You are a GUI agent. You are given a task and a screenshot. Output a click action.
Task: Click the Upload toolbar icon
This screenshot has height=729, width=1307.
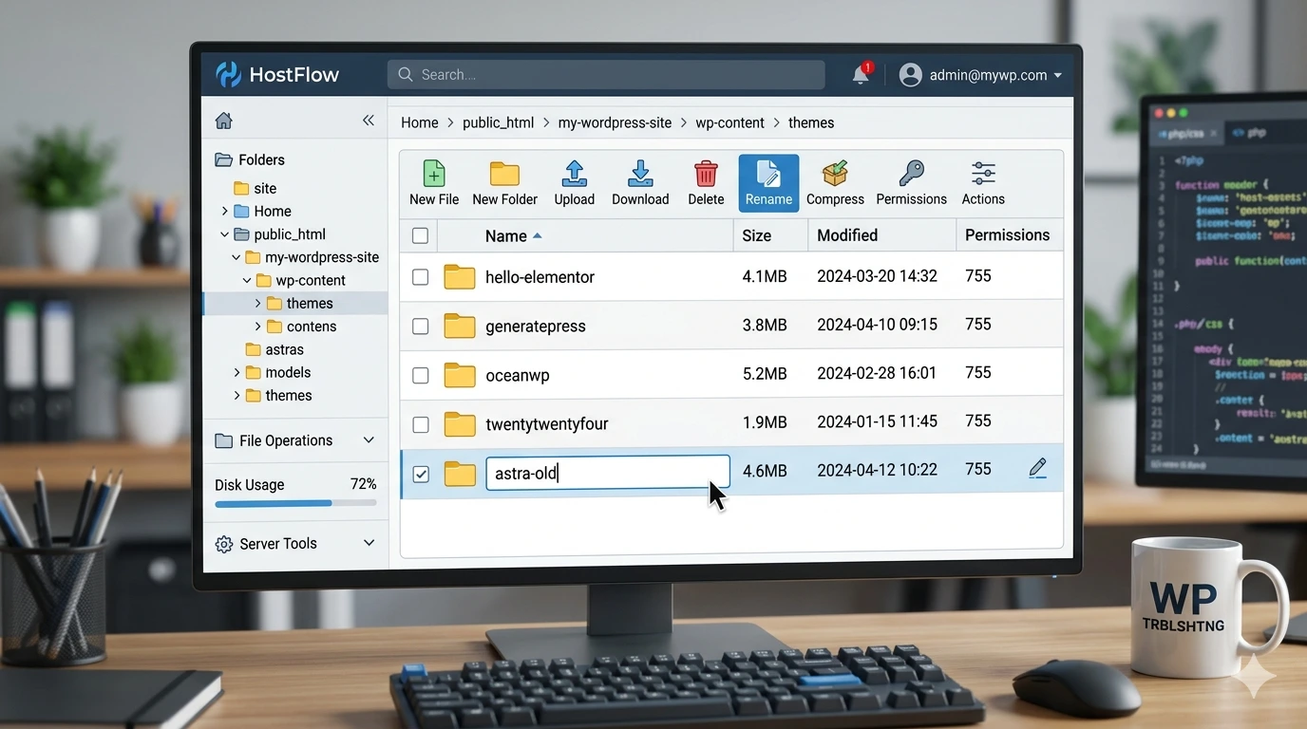574,174
